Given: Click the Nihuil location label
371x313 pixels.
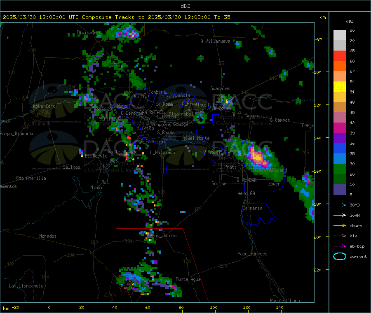Looking at the screenshot, I should pyautogui.click(x=97, y=188).
